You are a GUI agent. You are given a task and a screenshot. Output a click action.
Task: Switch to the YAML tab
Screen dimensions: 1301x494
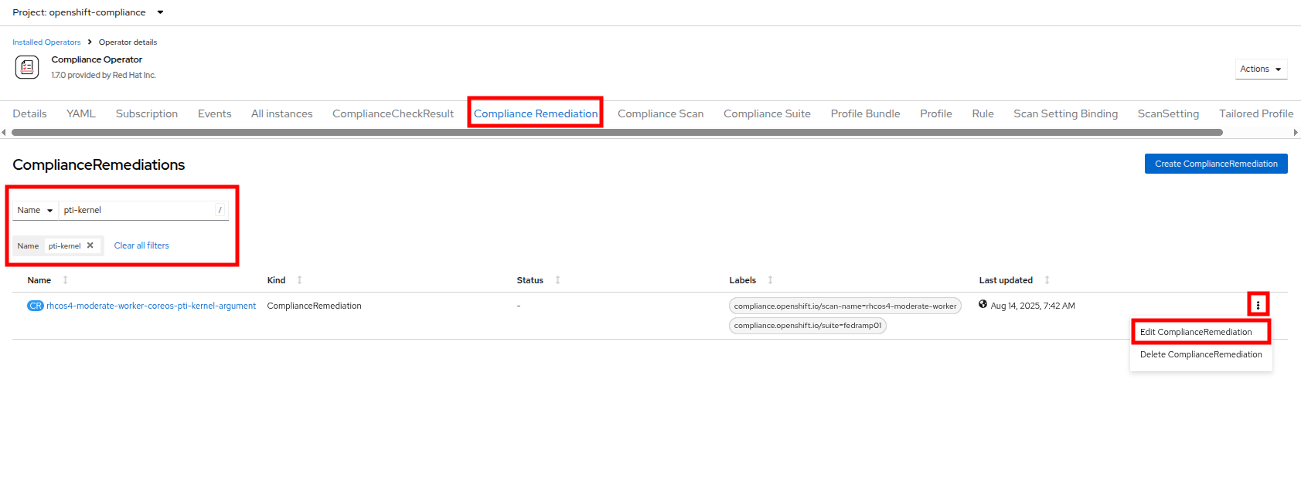click(81, 113)
